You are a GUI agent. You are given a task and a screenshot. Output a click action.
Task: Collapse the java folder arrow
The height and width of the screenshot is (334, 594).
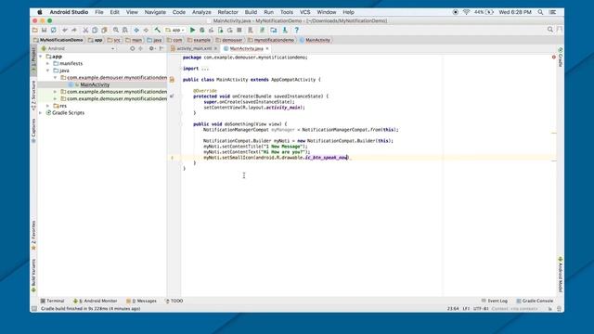pos(48,71)
